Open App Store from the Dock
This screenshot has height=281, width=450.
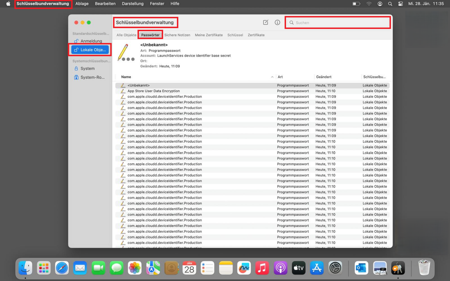(x=317, y=268)
